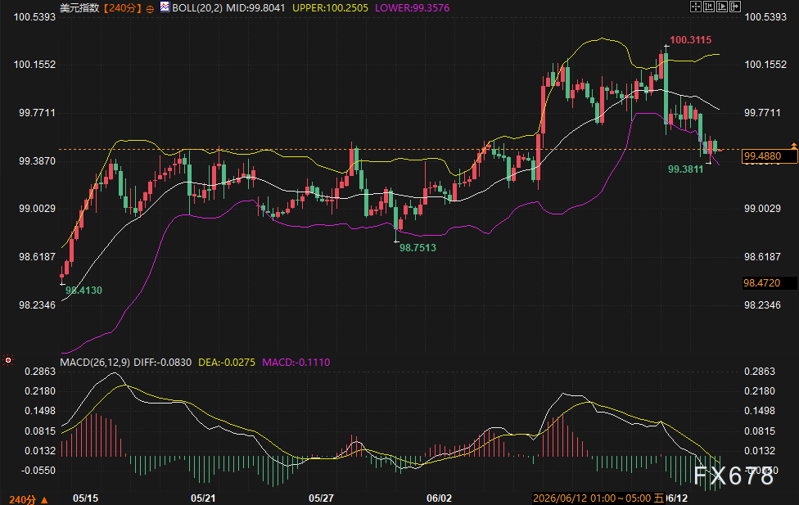The image size is (799, 505).
Task: Click the red sun icon beside MACD panel
Action: point(7,360)
